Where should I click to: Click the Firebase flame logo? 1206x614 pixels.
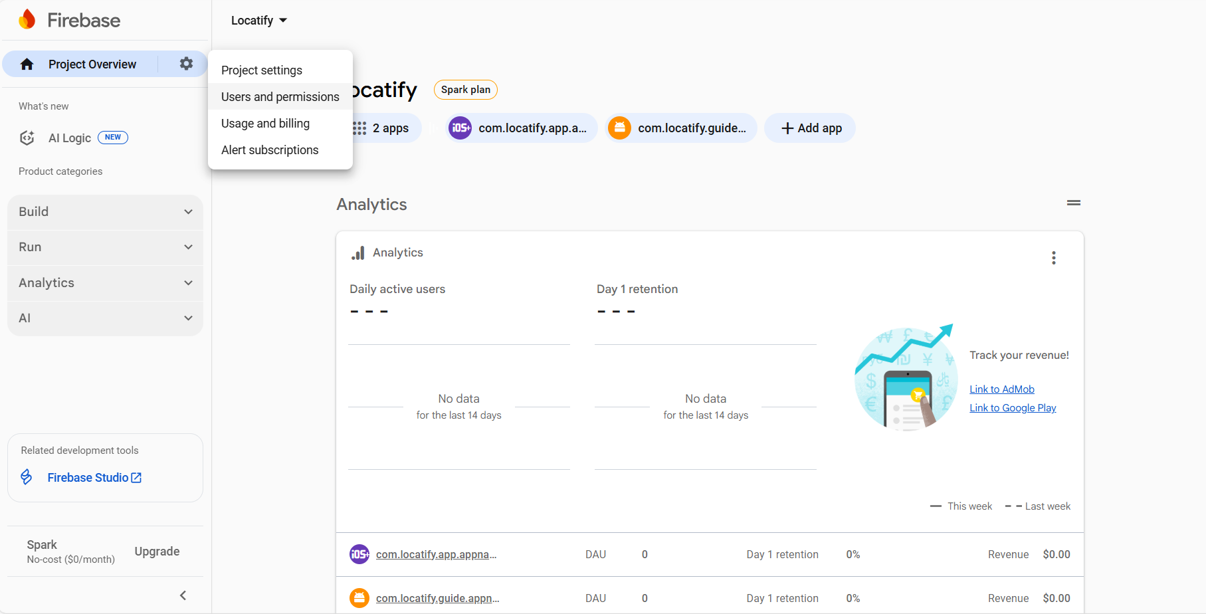point(27,20)
